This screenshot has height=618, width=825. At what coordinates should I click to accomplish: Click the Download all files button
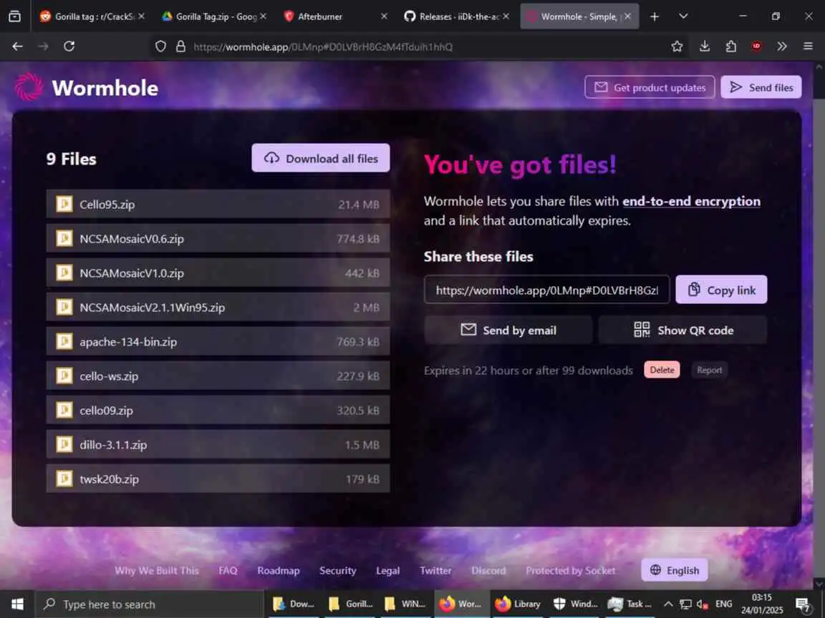[x=320, y=158]
